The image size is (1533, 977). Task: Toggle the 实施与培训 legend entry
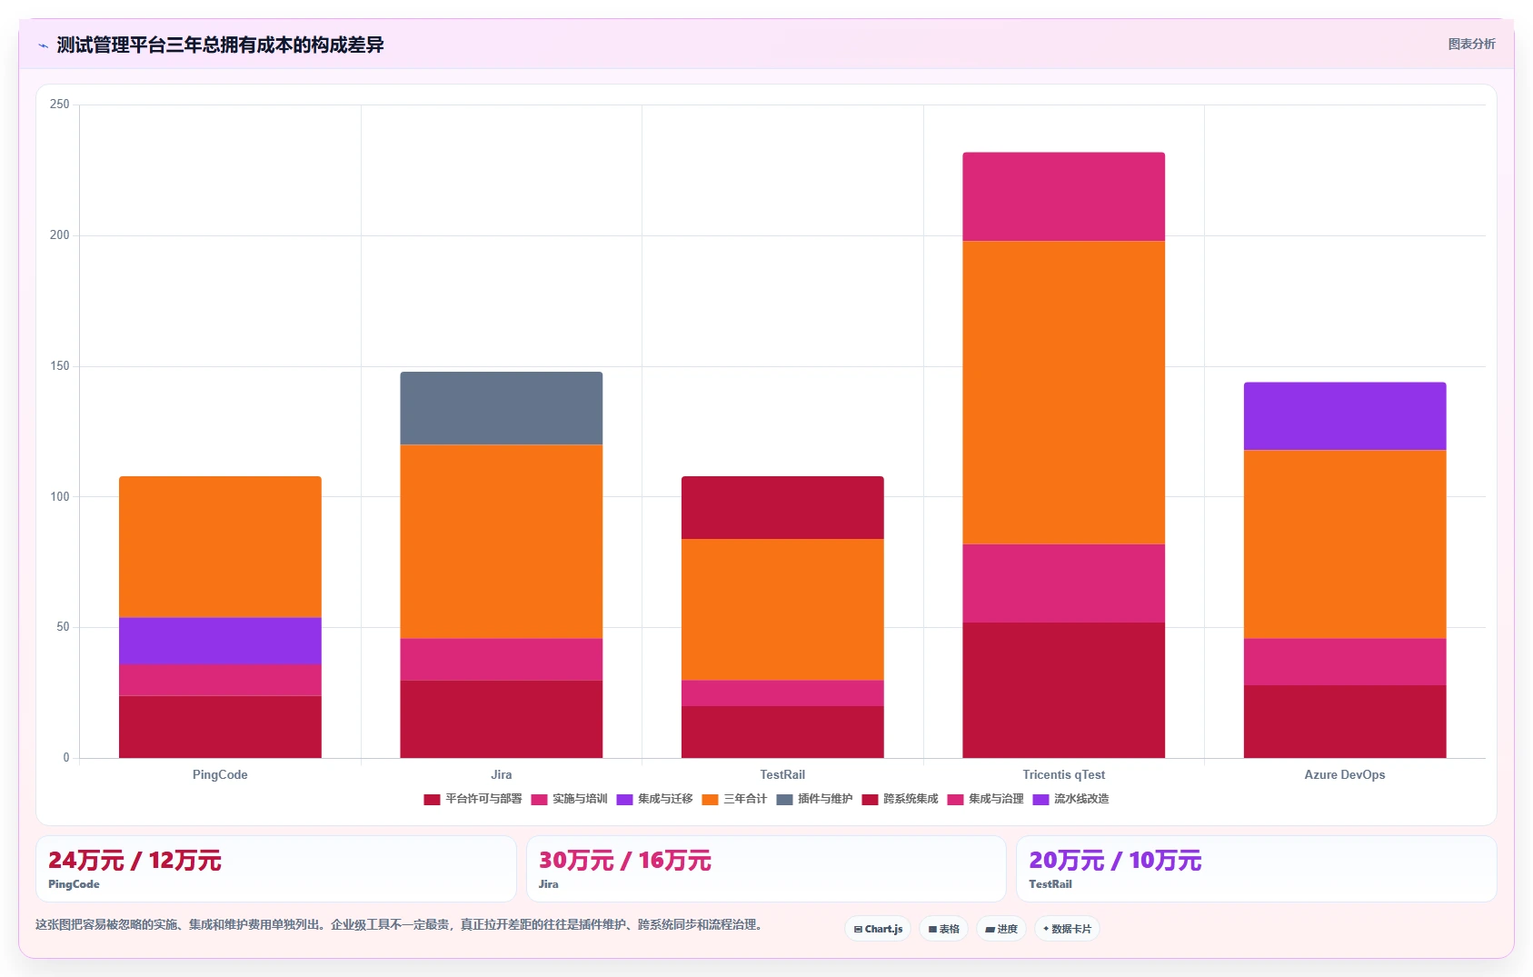click(x=569, y=799)
